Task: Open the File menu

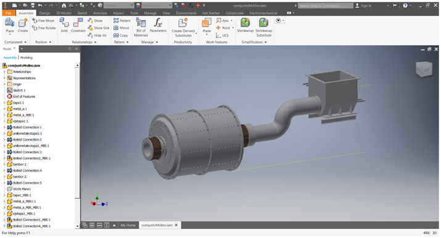Action: click(9, 13)
